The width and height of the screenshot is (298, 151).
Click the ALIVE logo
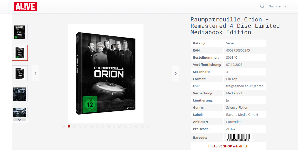click(25, 6)
